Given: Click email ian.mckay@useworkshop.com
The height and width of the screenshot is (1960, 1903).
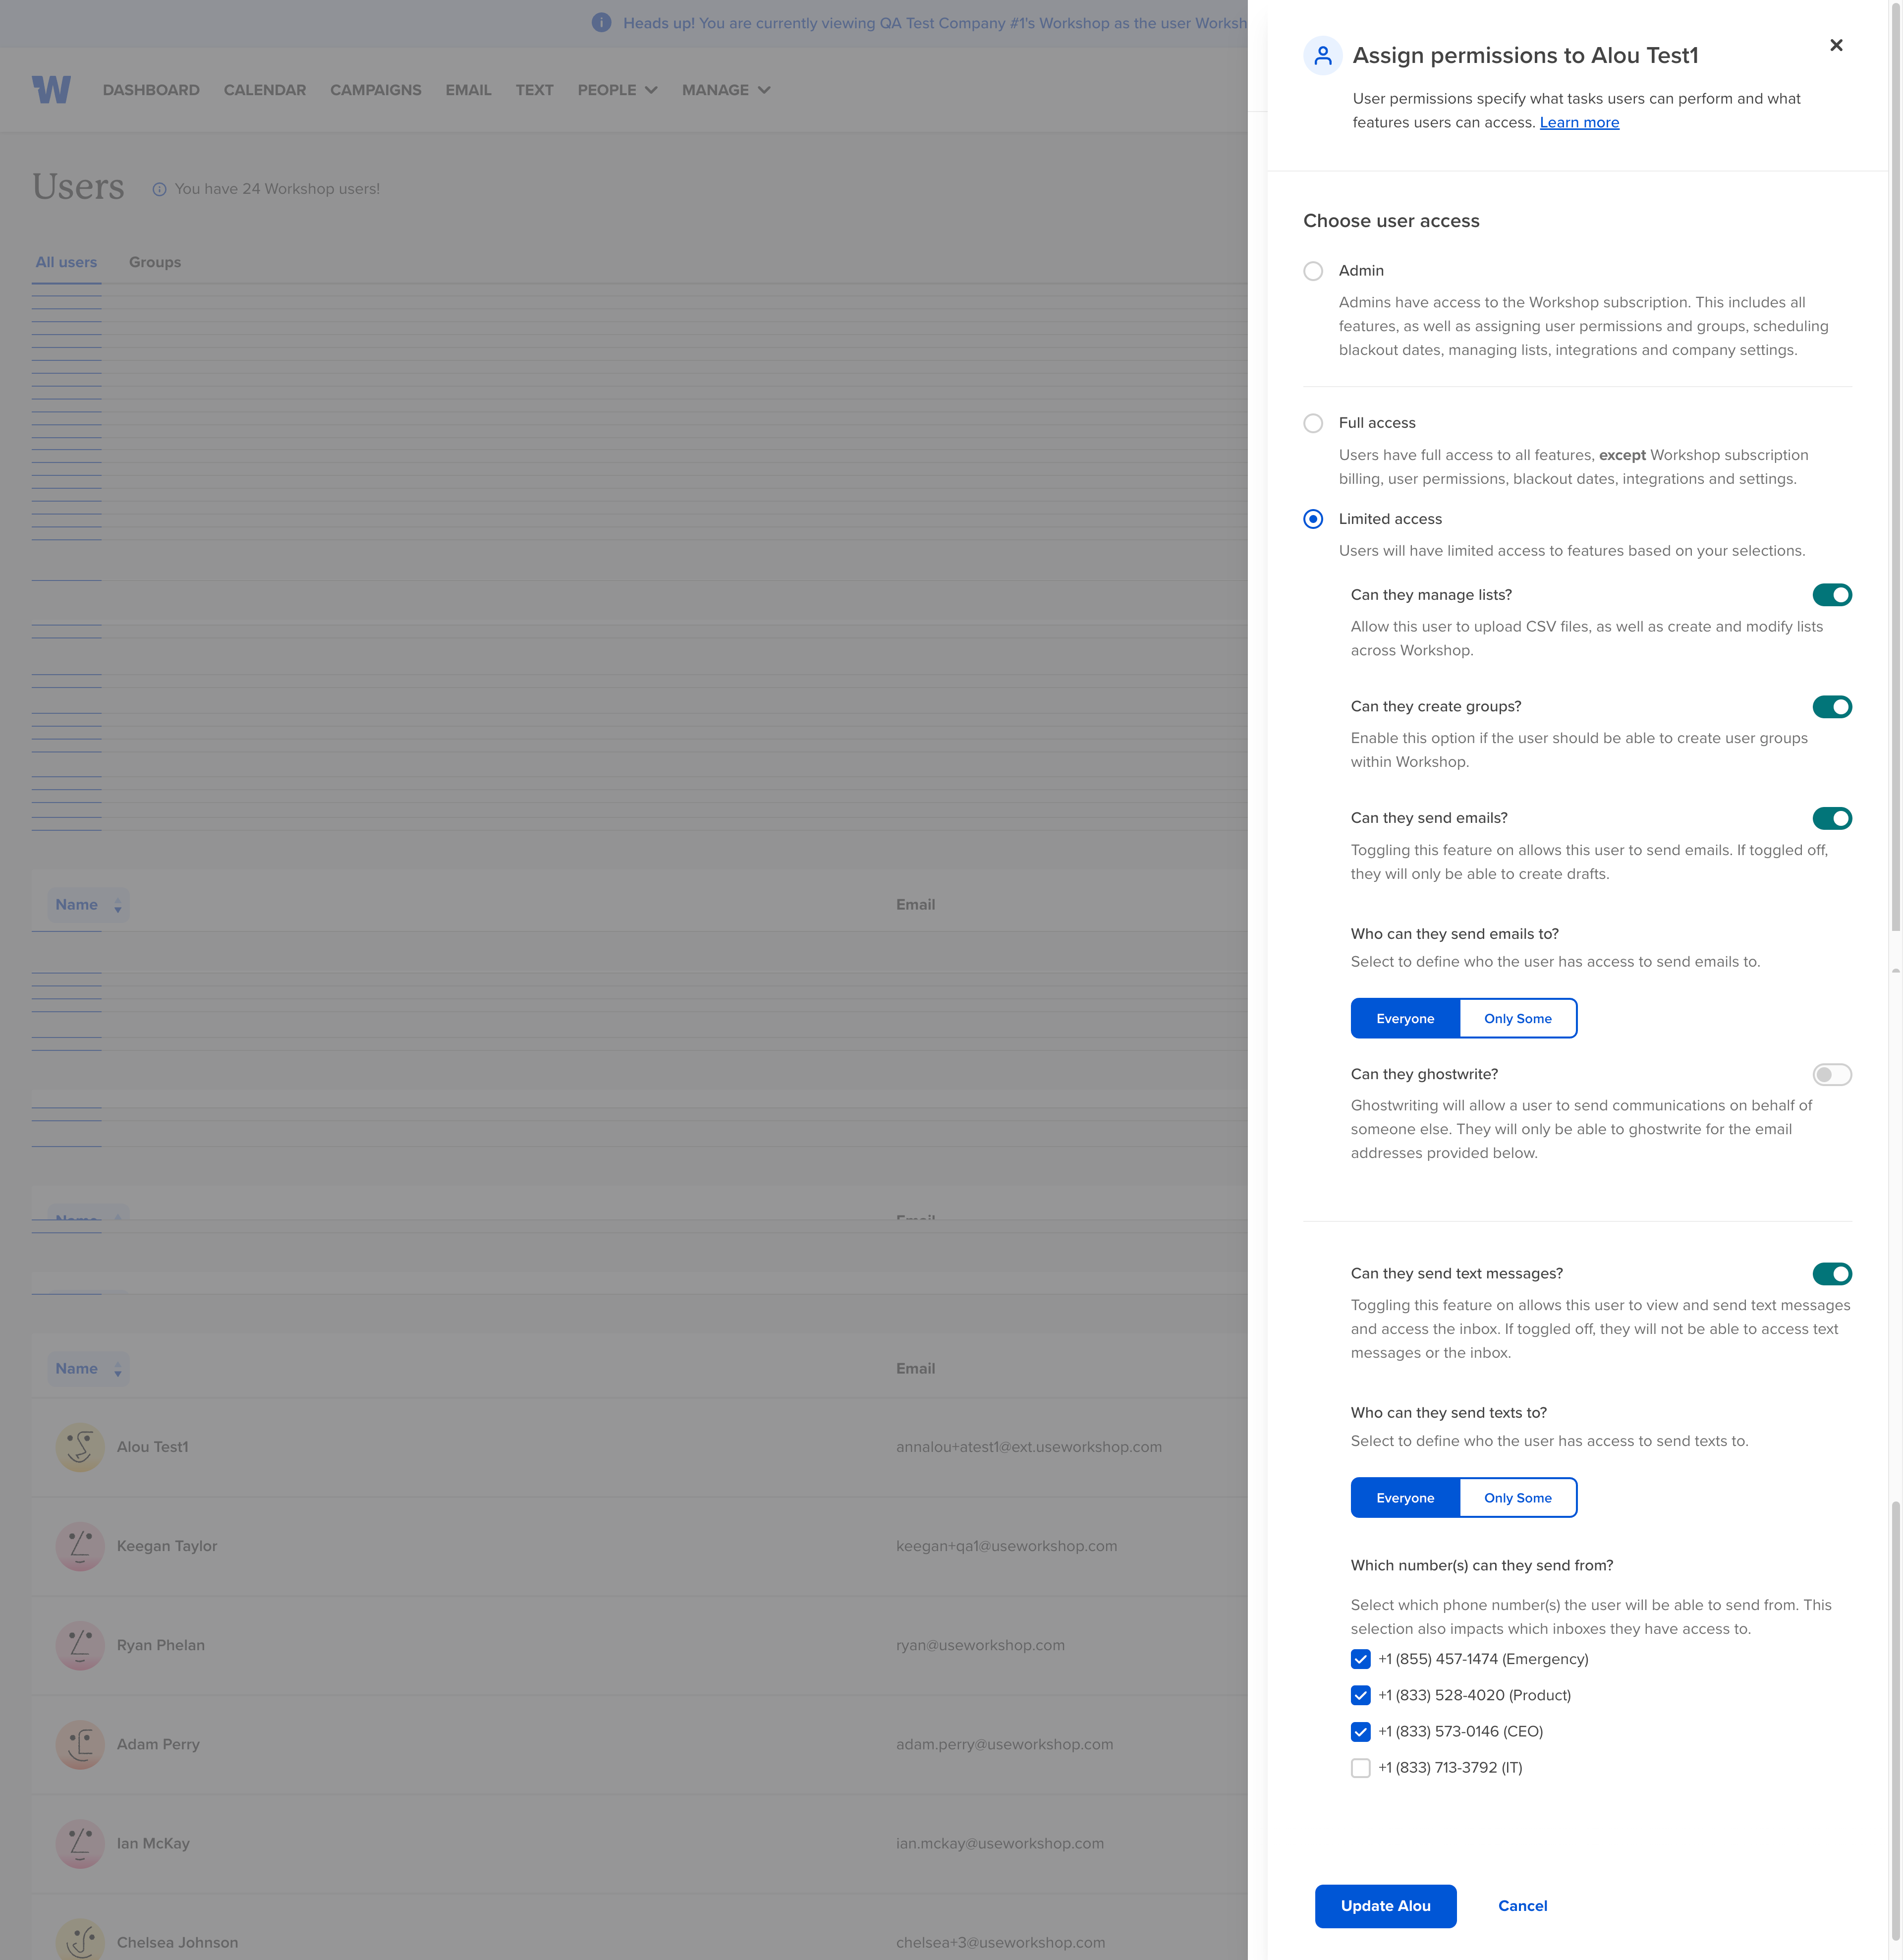Looking at the screenshot, I should [x=1000, y=1843].
